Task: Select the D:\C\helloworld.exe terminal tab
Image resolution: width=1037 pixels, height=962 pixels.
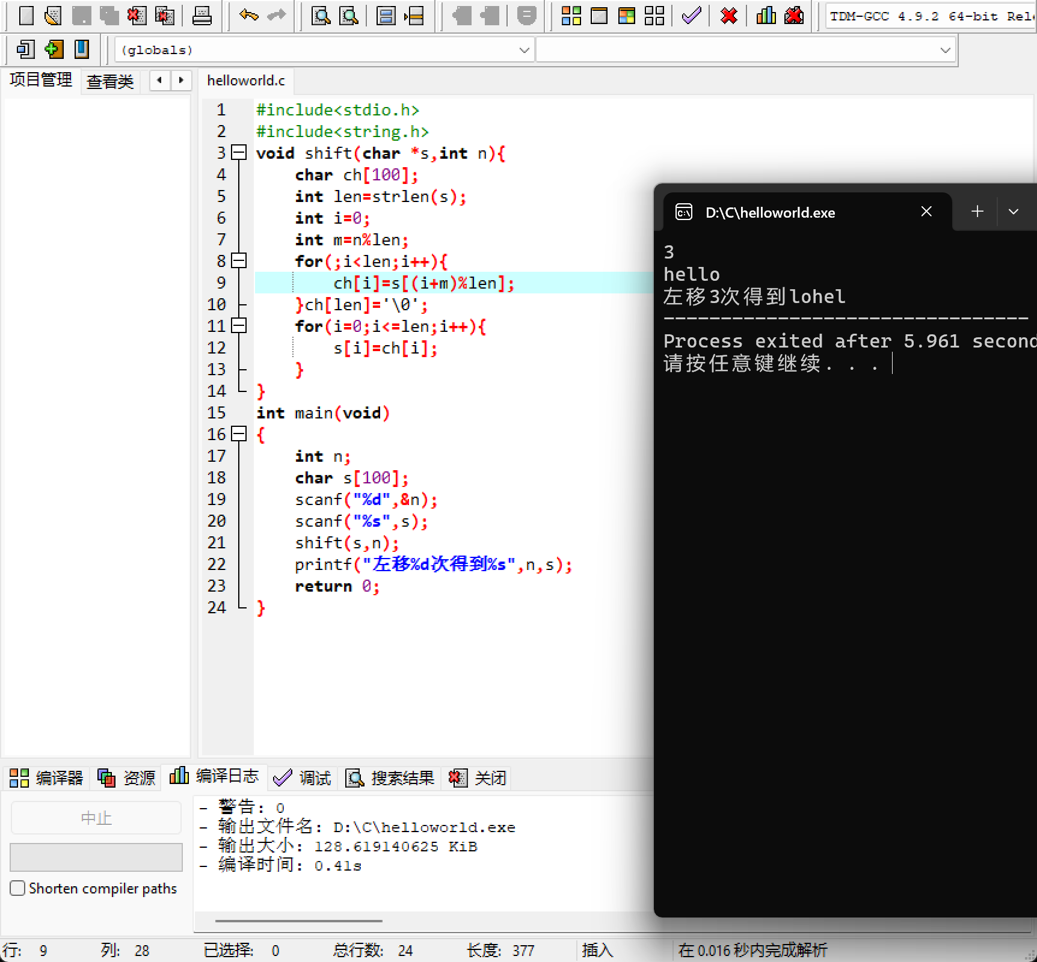Action: (808, 212)
